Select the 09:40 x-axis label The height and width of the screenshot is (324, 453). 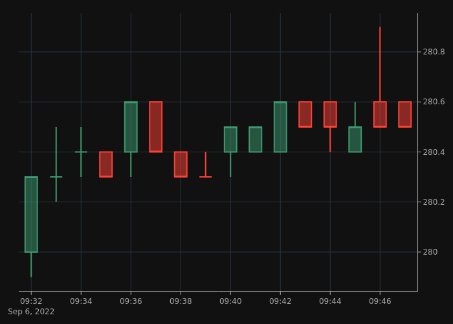click(x=230, y=301)
